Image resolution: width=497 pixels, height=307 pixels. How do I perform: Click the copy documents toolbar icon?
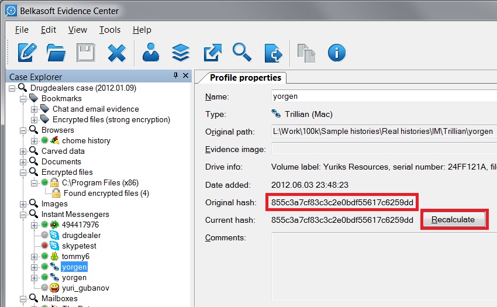(306, 53)
